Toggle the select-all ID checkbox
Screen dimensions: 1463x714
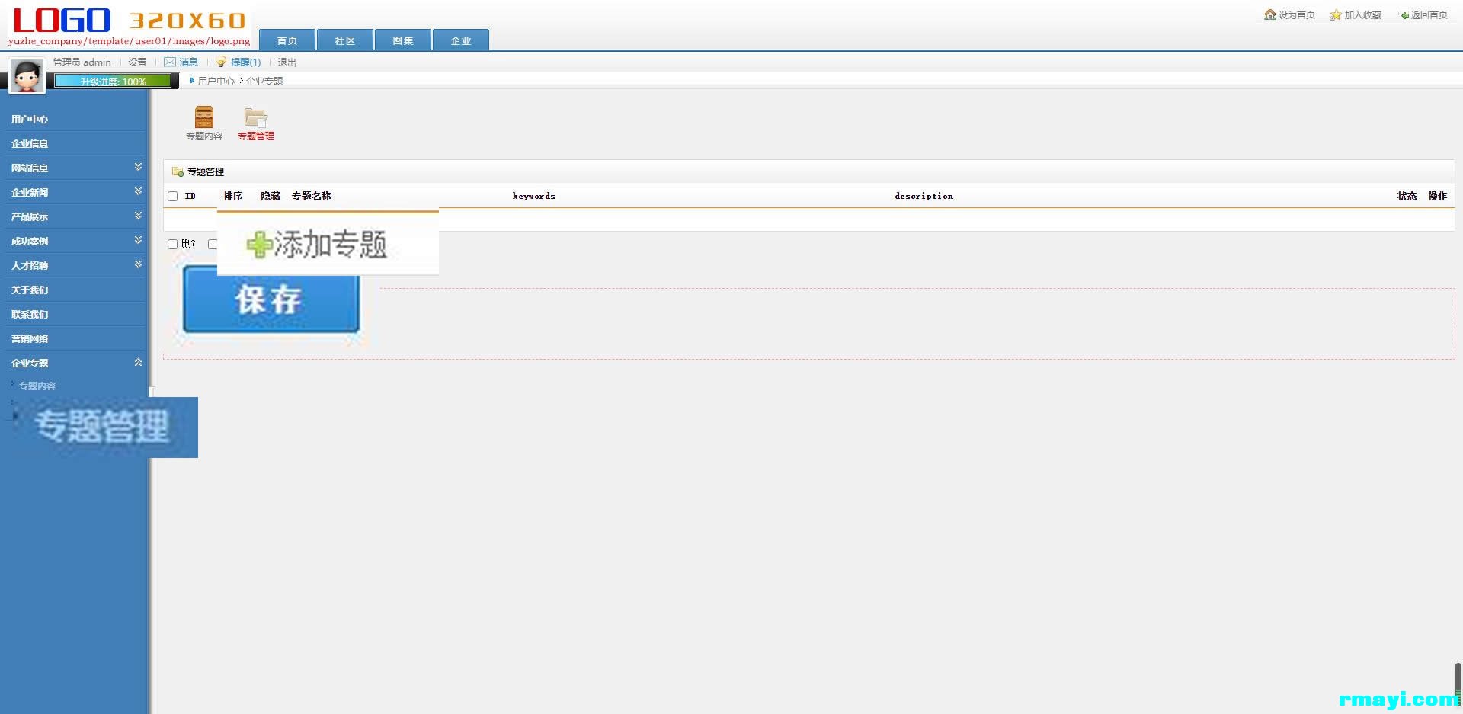173,197
